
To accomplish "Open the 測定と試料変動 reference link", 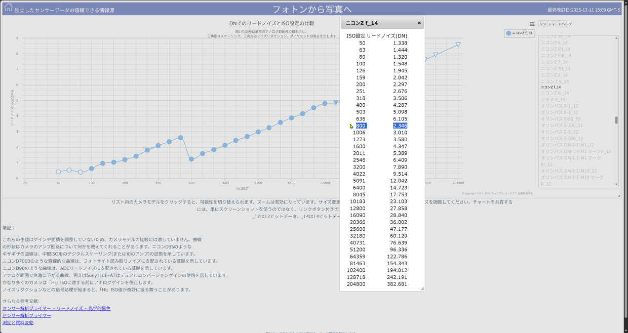I will pos(18,322).
